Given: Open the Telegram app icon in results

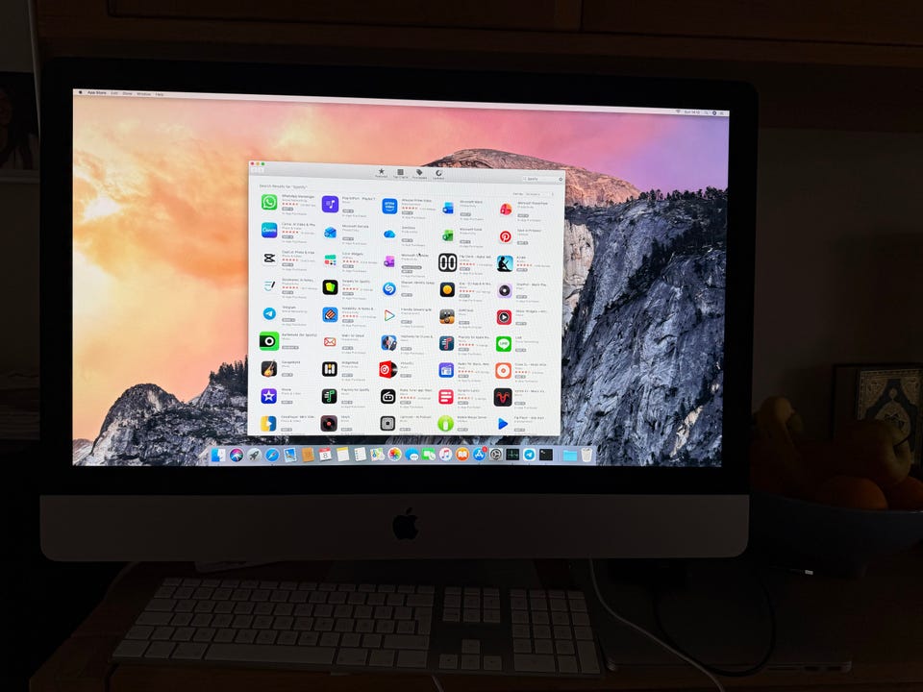Looking at the screenshot, I should 269,313.
